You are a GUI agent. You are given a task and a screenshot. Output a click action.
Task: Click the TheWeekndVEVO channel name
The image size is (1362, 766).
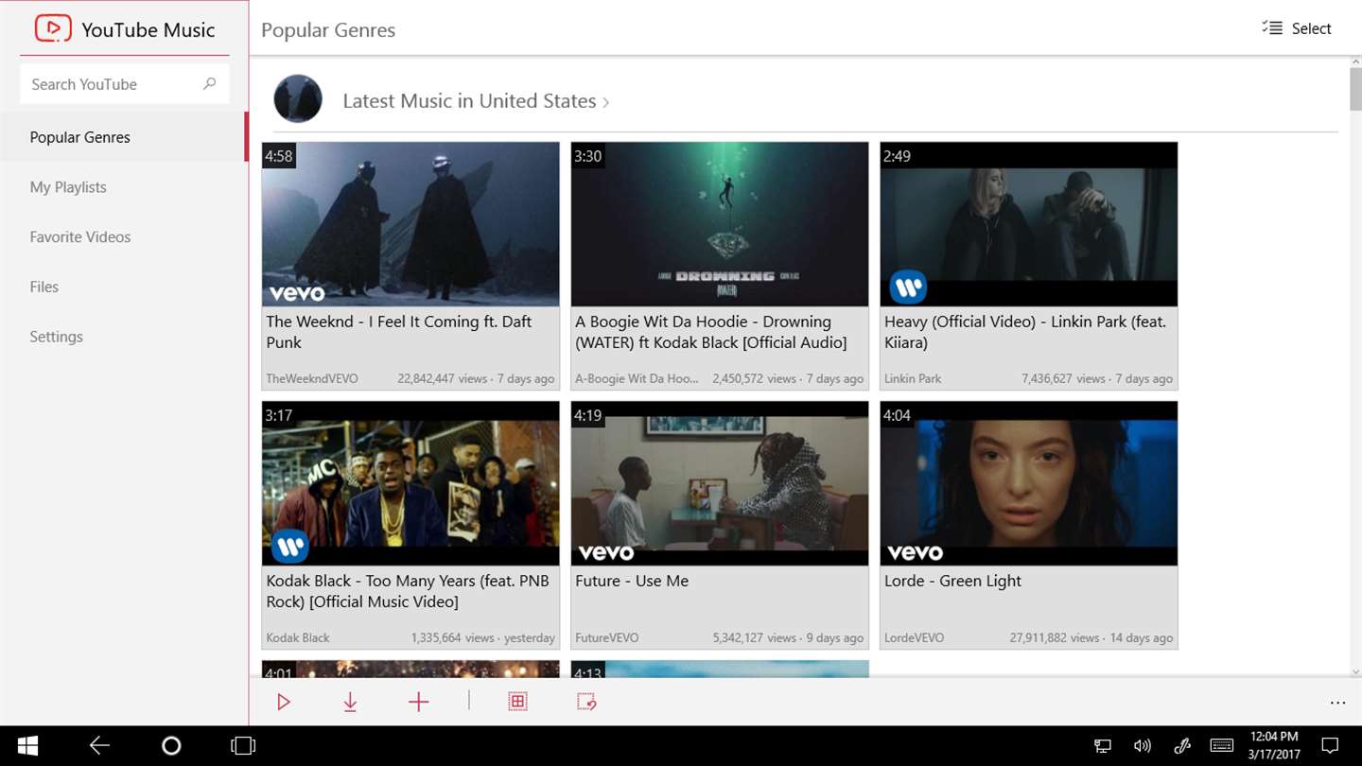pos(312,378)
